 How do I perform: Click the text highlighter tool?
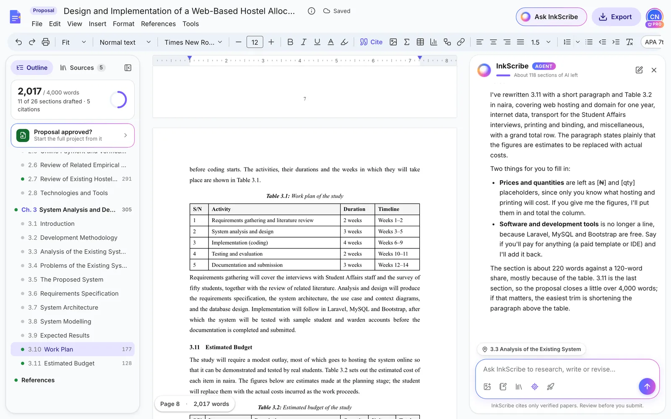point(344,42)
